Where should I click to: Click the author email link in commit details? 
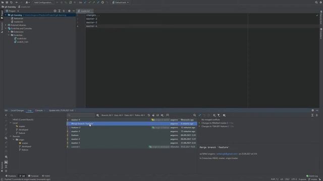click(x=227, y=154)
